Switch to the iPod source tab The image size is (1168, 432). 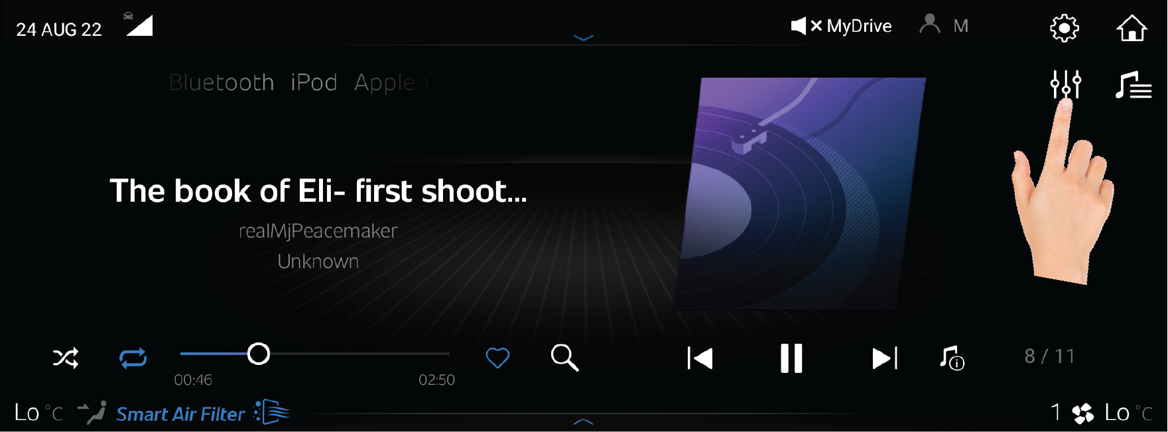314,82
